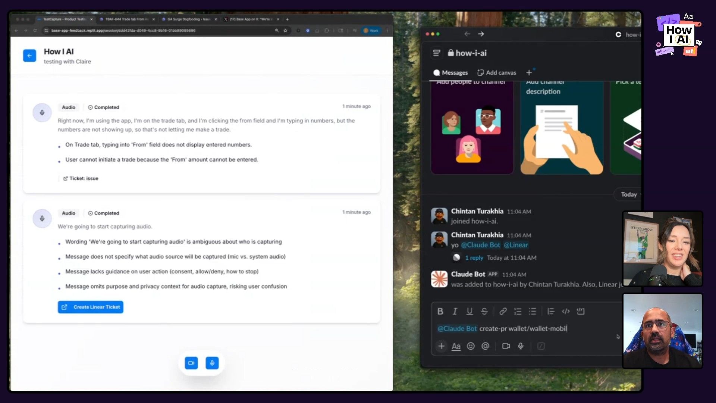The height and width of the screenshot is (403, 716).
Task: Select the TBAF-644 Trade tab browser tab
Action: click(127, 19)
